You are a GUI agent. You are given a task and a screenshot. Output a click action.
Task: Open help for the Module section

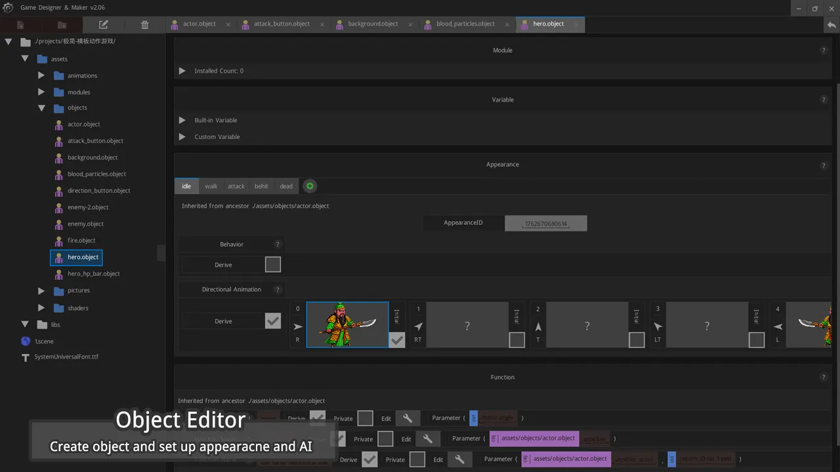pyautogui.click(x=824, y=50)
